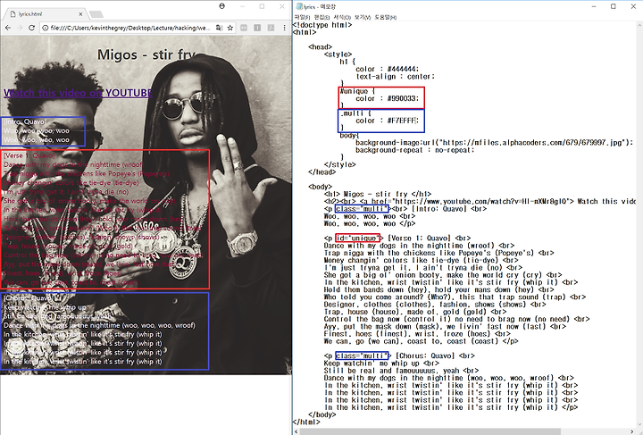Viewport: 643px width, 435px height.
Task: Select the lyrics.html browser tab
Action: 46,14
